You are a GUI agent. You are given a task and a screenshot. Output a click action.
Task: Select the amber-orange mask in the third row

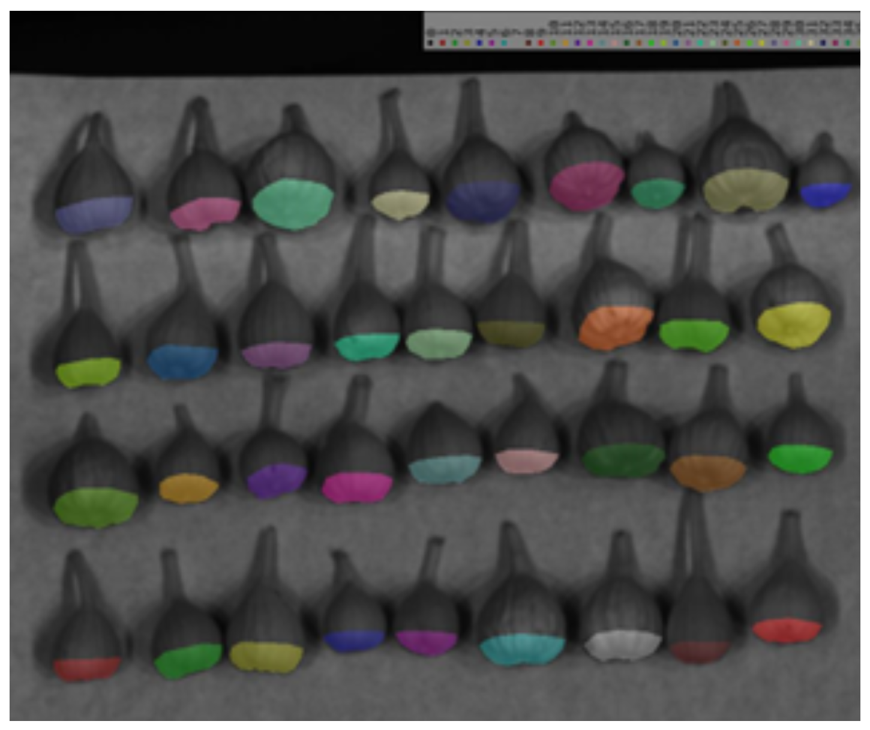188,487
